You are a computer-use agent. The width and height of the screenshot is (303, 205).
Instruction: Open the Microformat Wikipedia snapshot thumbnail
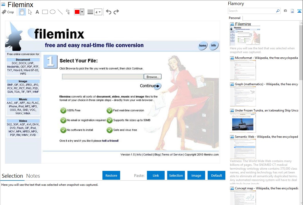click(x=243, y=70)
